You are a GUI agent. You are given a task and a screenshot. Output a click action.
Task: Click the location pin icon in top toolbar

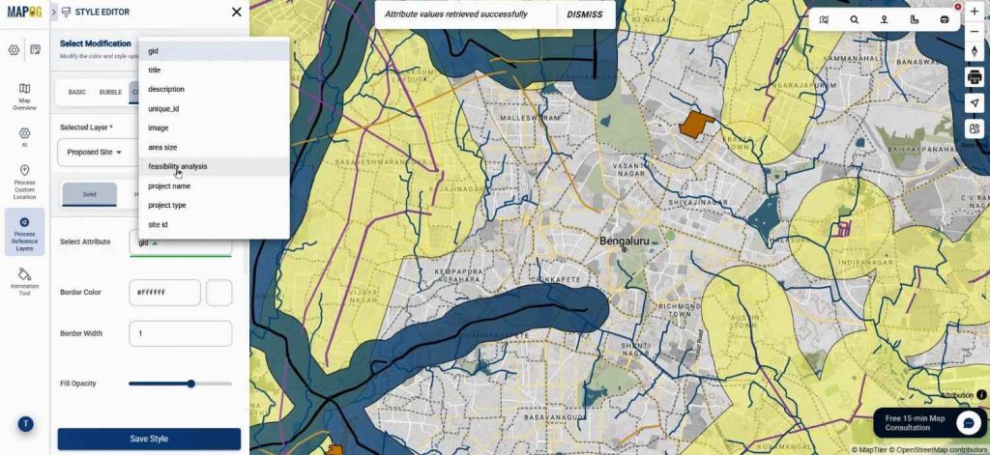click(x=884, y=19)
